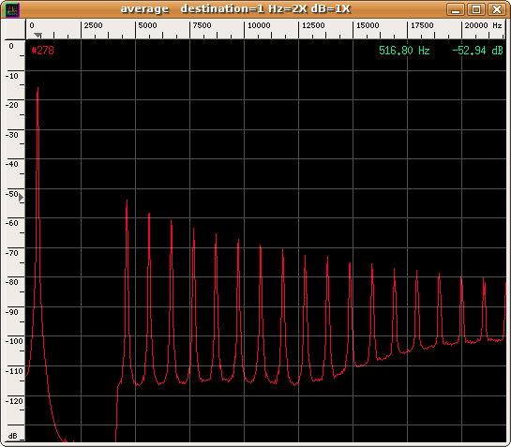Click the tallest fundamental peak tip

[x=38, y=88]
